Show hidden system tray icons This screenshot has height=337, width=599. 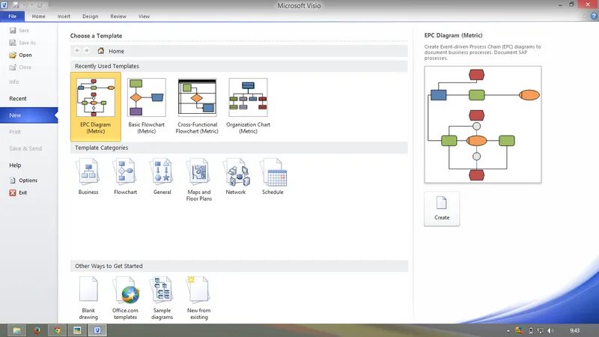point(508,331)
